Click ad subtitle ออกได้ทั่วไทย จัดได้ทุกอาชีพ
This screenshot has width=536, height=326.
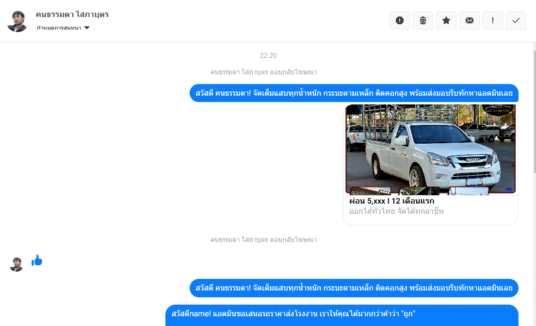tap(396, 212)
